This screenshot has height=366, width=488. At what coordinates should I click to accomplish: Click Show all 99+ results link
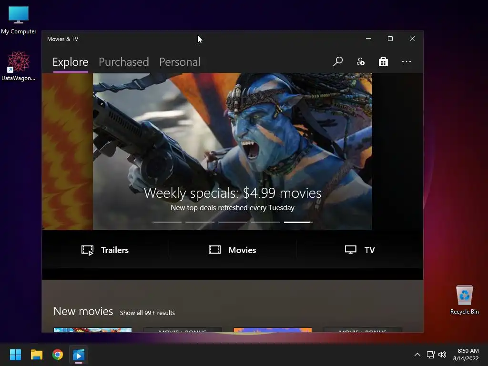(x=147, y=313)
